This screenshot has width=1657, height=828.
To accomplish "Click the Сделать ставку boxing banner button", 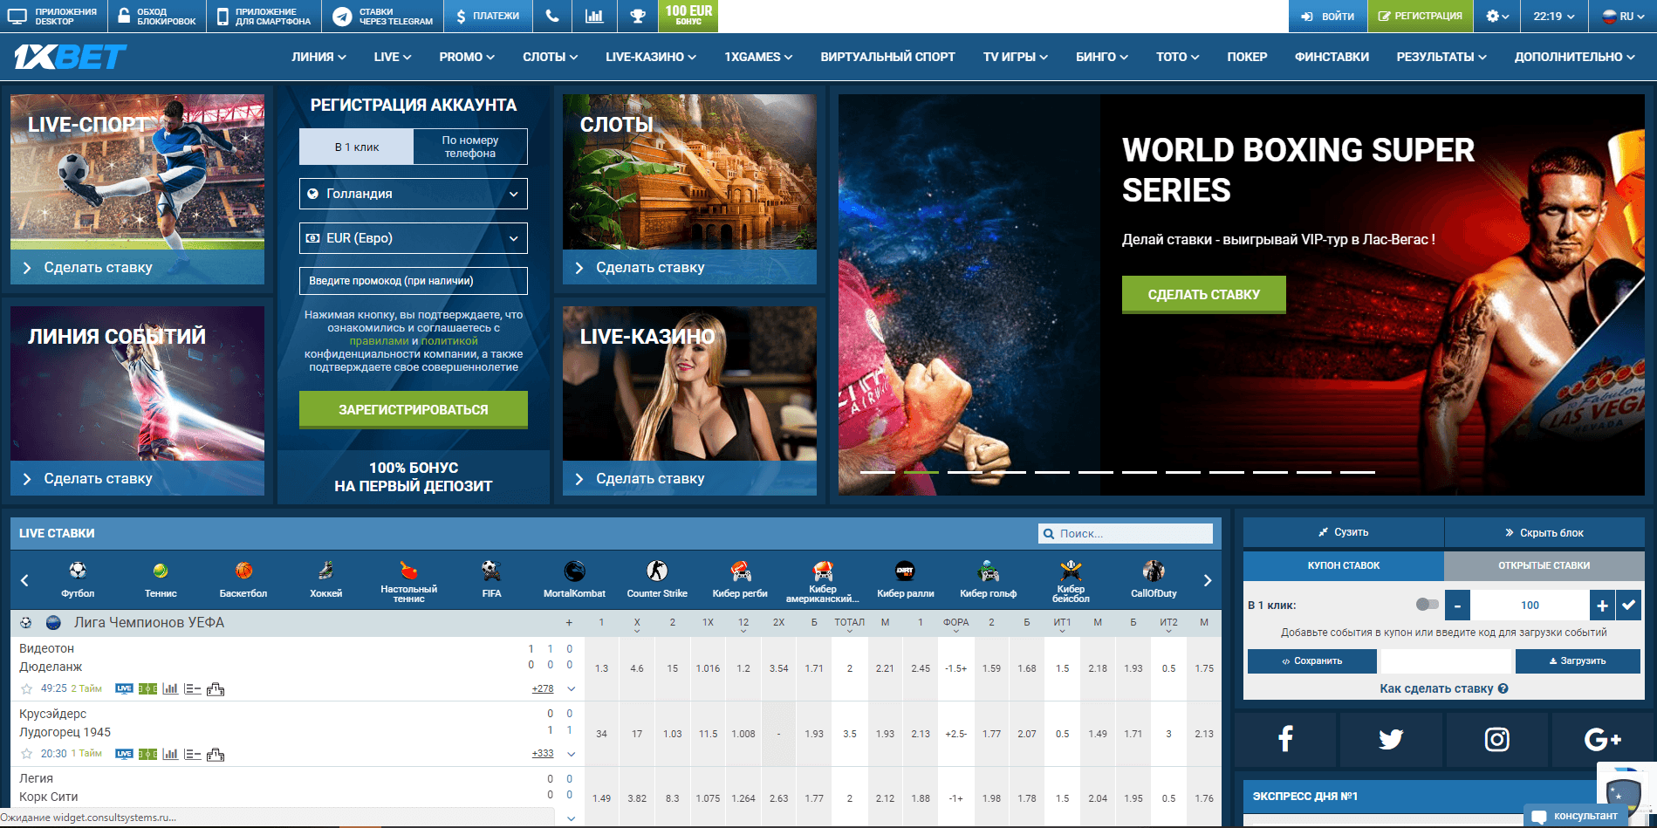I will click(x=1203, y=295).
